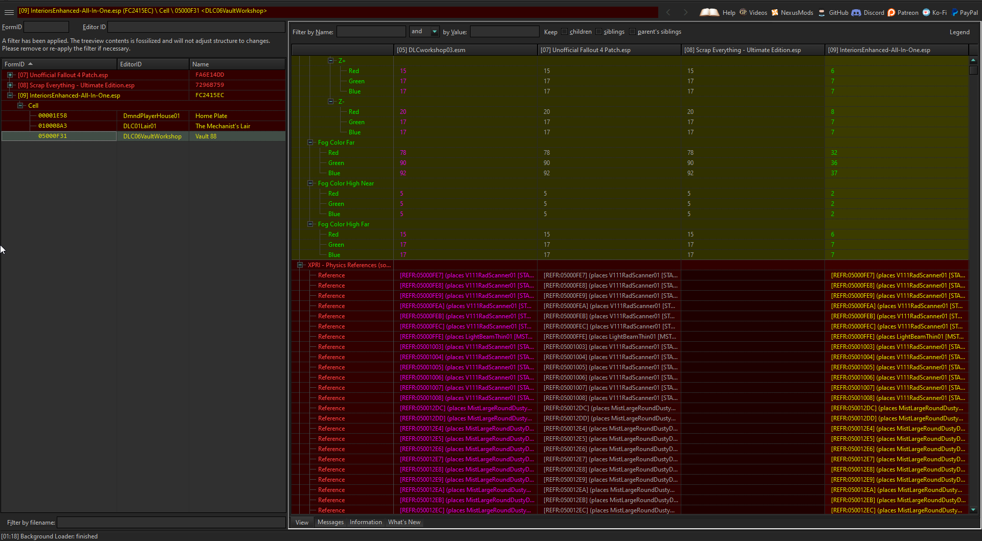Enable the children keep checkbox
This screenshot has width=982, height=541.
tap(564, 31)
